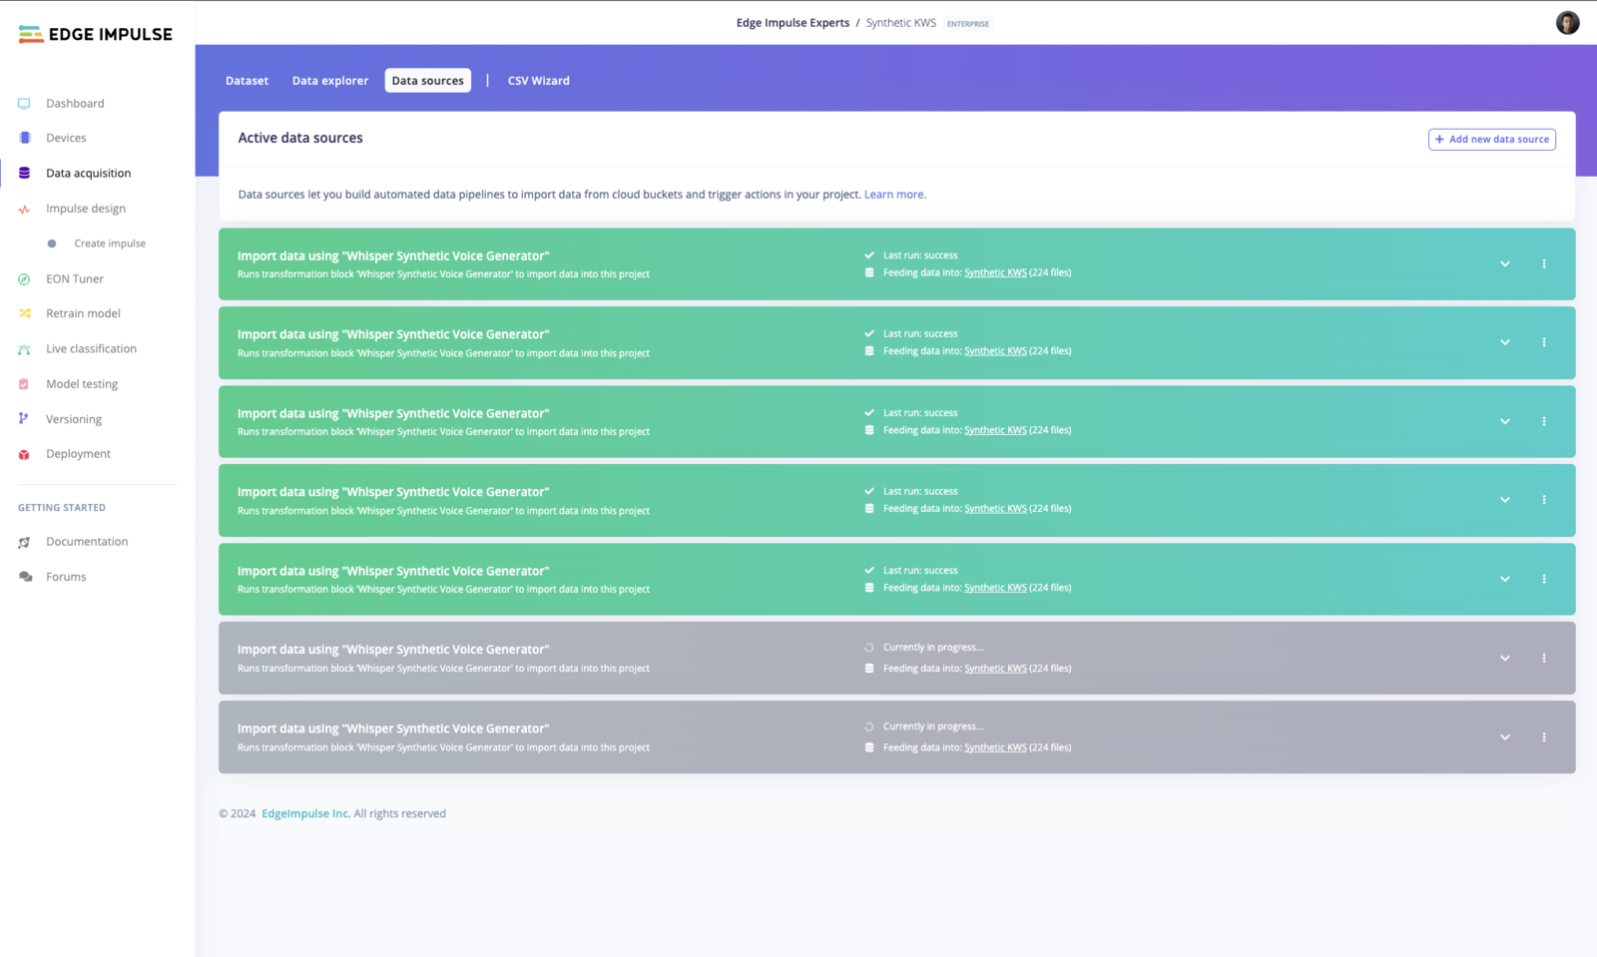Click the GETTING STARTED sidebar heading
The image size is (1597, 957).
point(62,508)
